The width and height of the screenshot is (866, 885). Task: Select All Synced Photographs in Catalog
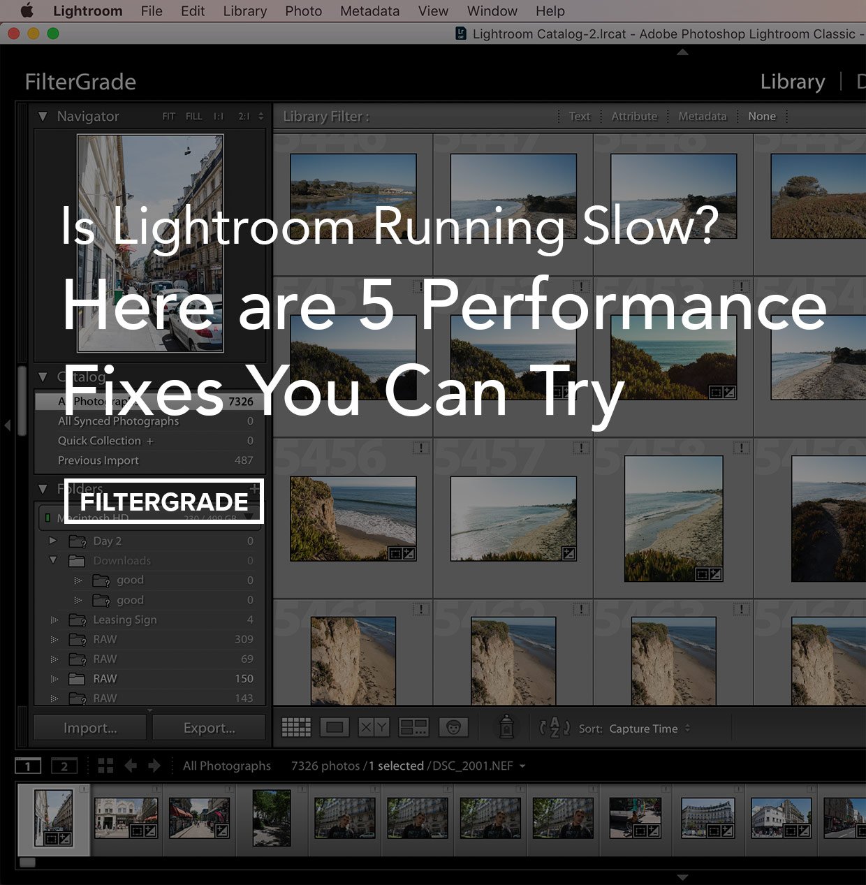tap(150, 421)
